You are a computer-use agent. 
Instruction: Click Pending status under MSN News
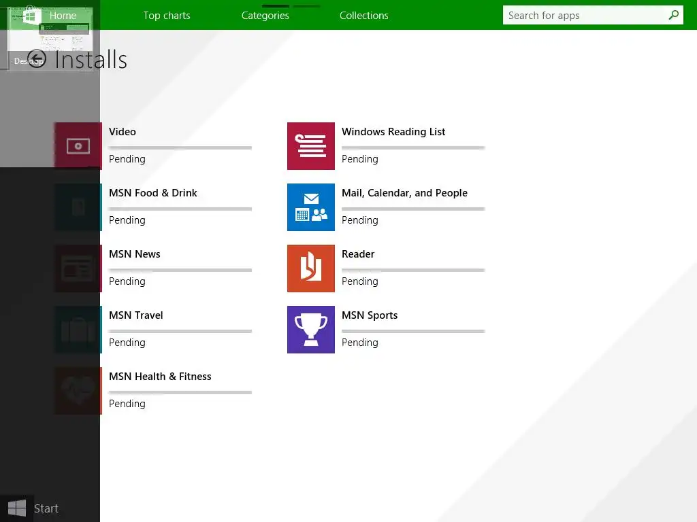tap(127, 281)
